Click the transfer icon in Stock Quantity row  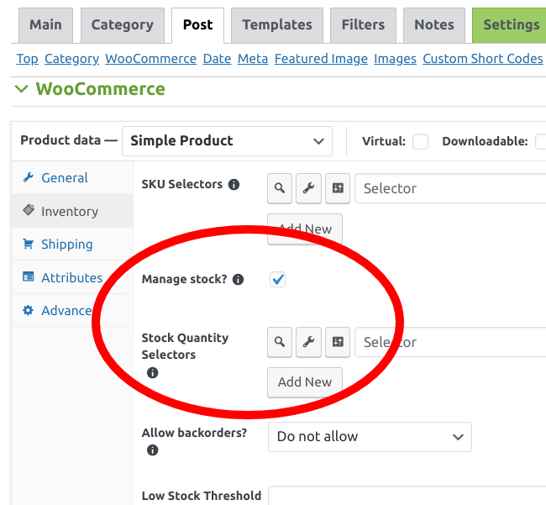tap(338, 342)
